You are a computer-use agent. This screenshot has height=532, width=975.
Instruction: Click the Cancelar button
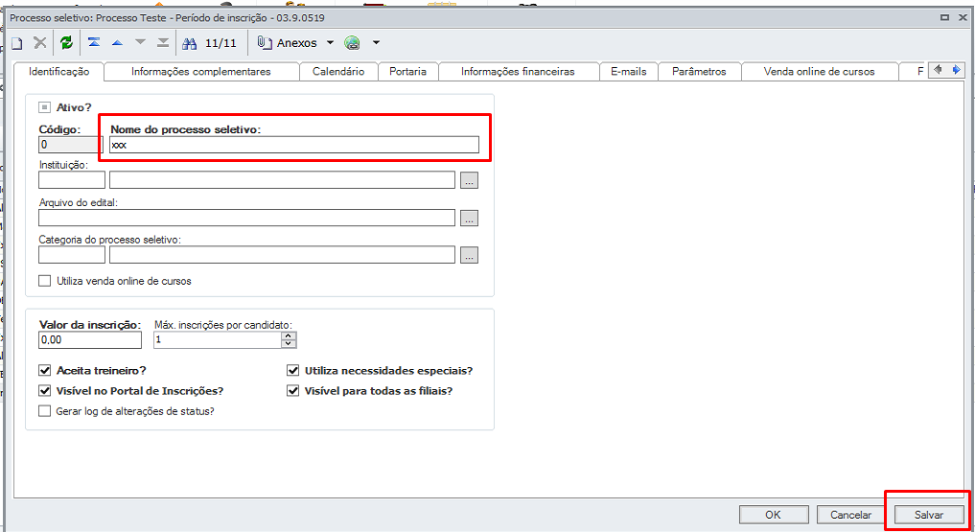tap(850, 515)
